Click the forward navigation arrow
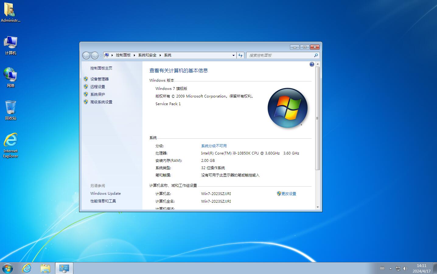This screenshot has width=437, height=274. [95, 55]
